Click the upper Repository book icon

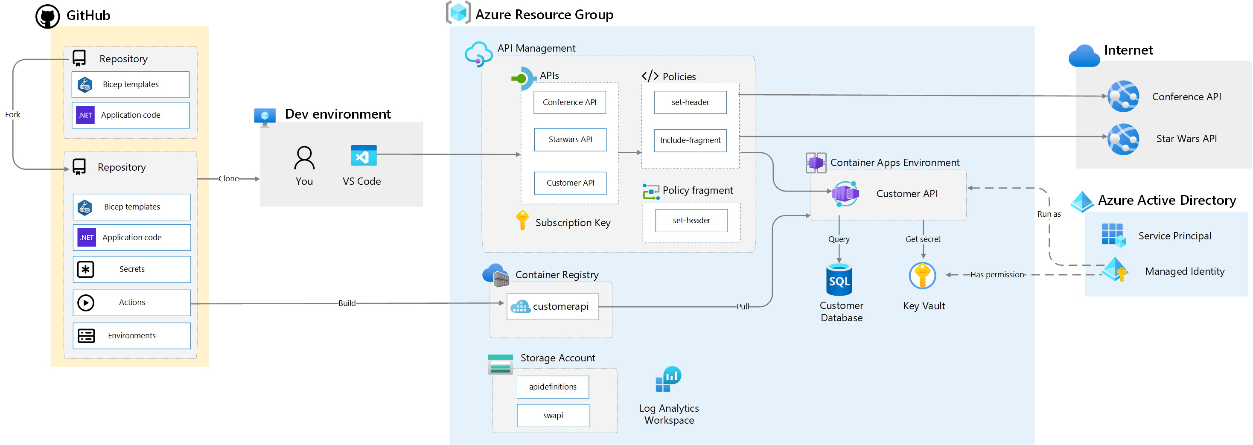[x=79, y=58]
